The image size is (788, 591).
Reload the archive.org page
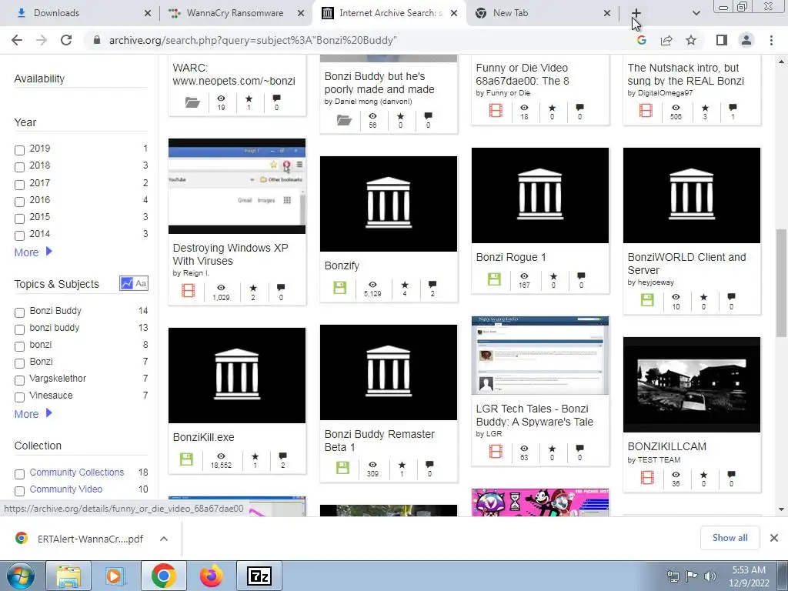(x=66, y=40)
